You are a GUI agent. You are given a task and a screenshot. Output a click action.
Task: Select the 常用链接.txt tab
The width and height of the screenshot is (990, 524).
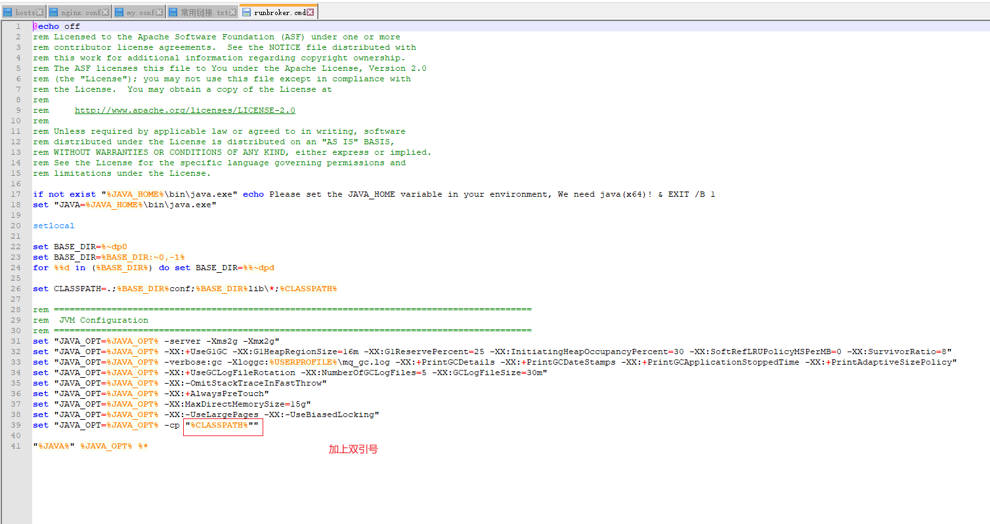point(204,12)
